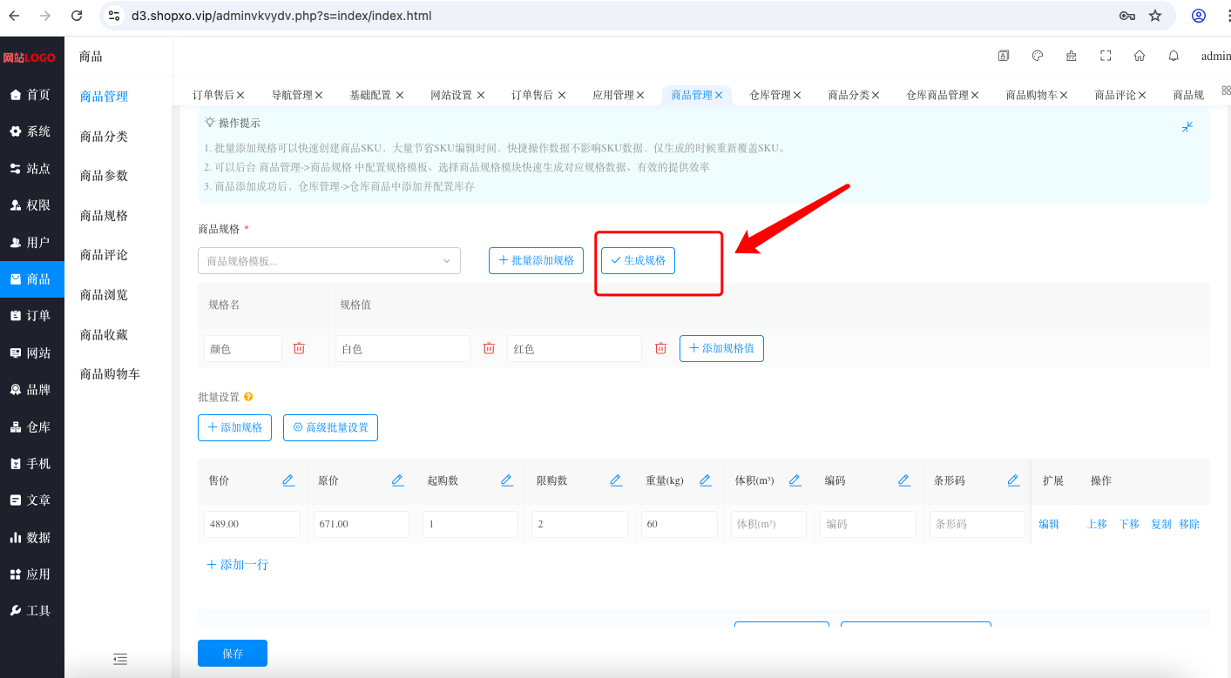Click the 添加一行 link
Screen dimensions: 1231x678
pyautogui.click(x=237, y=565)
